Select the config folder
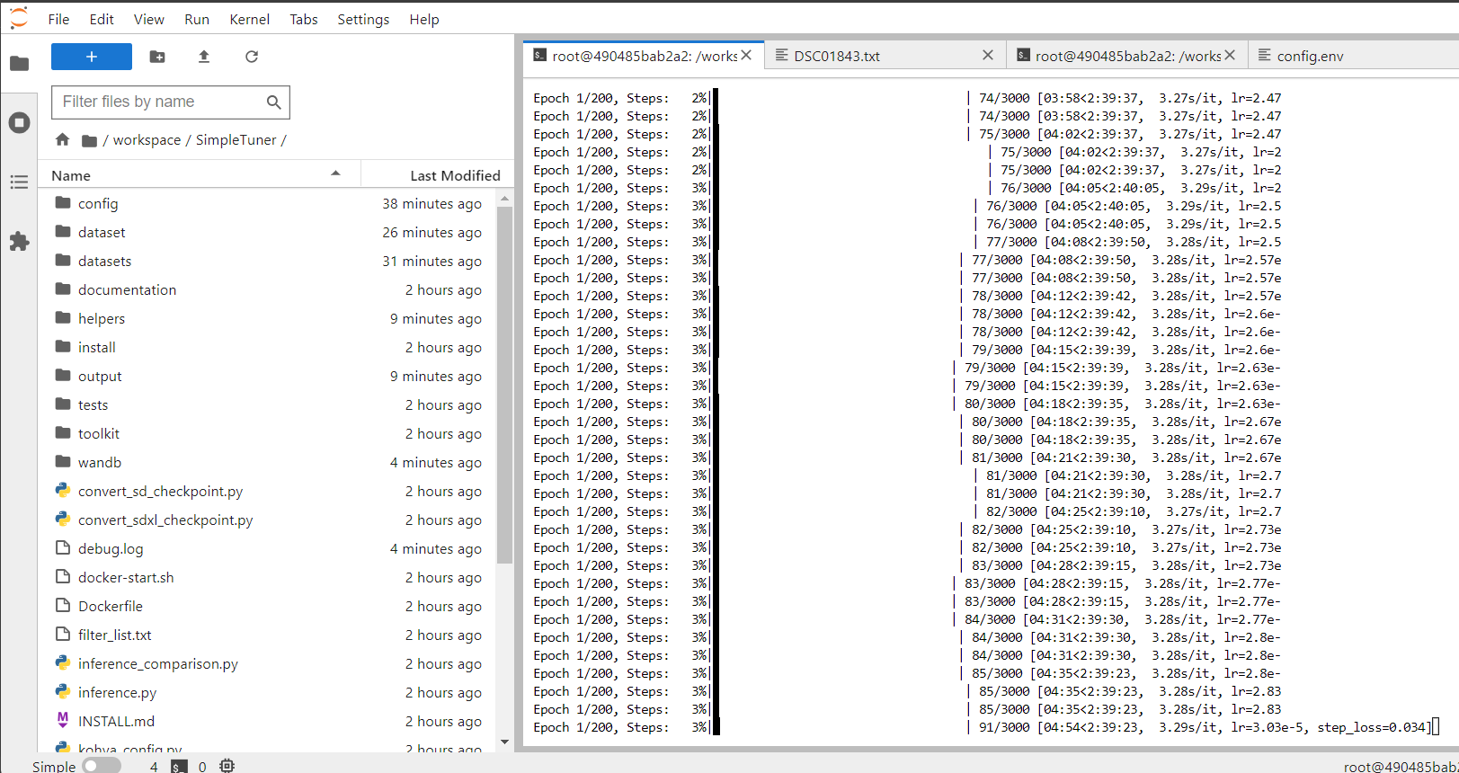The image size is (1459, 773). click(268, 203)
